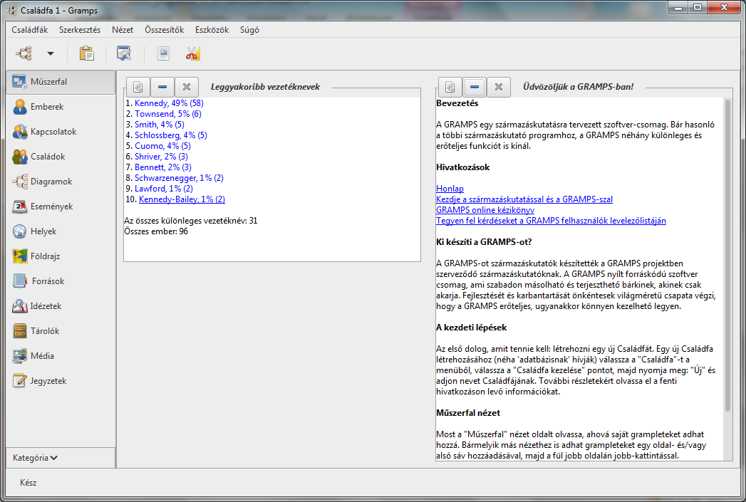Click the Ki készíti a GRAMPS-ot? heading

pos(484,242)
